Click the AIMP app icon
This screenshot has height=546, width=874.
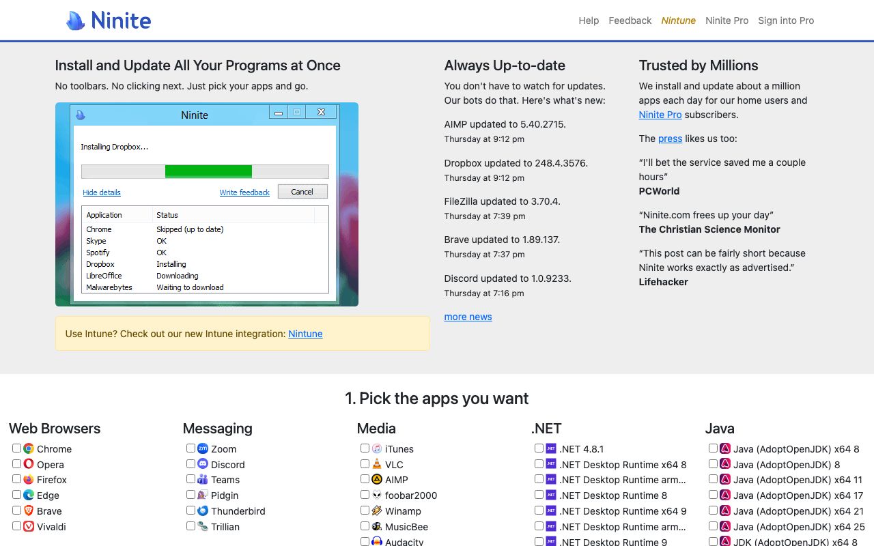(x=377, y=480)
